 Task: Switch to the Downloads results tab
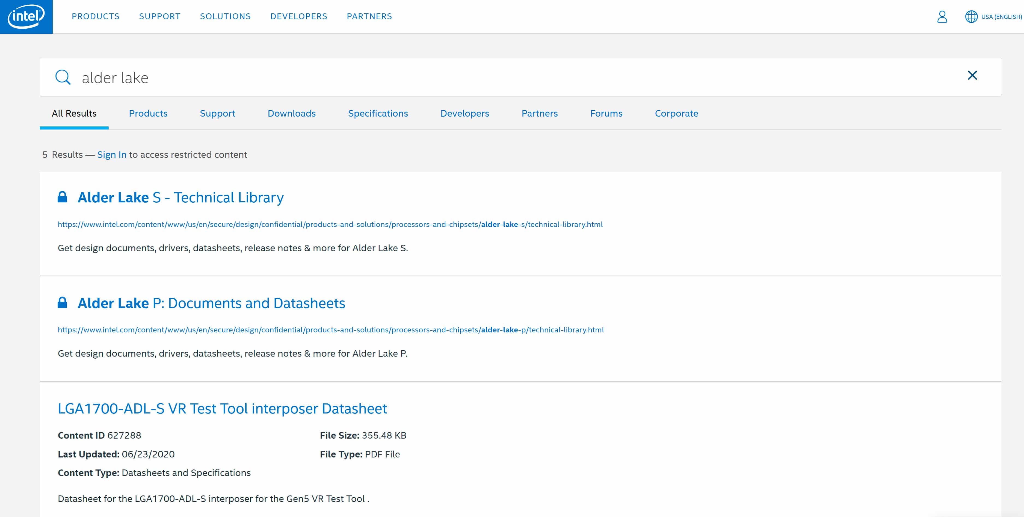click(x=292, y=113)
